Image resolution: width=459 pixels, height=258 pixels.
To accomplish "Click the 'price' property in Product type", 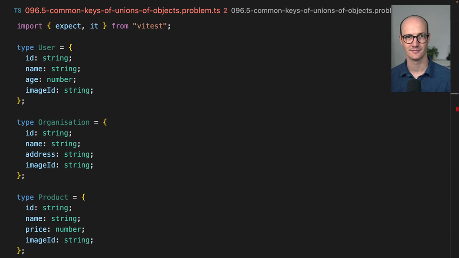I will (x=36, y=229).
